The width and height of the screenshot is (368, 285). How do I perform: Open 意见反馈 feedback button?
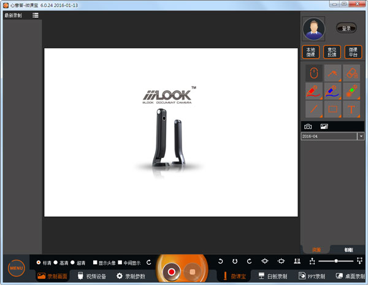(332, 52)
